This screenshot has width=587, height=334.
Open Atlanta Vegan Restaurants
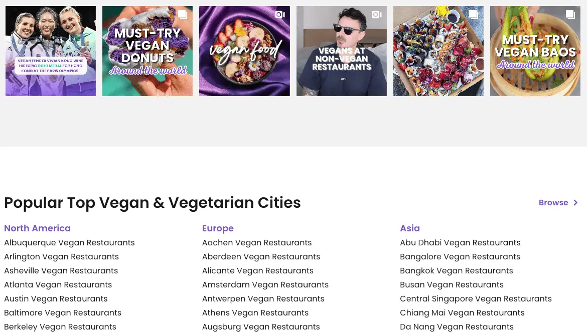click(58, 285)
